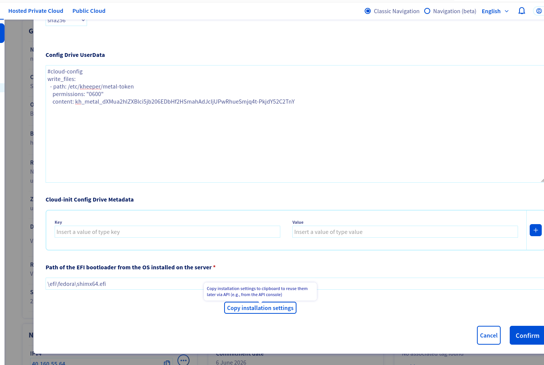This screenshot has width=544, height=365.
Task: Select Navigation (beta) radio button
Action: point(427,11)
